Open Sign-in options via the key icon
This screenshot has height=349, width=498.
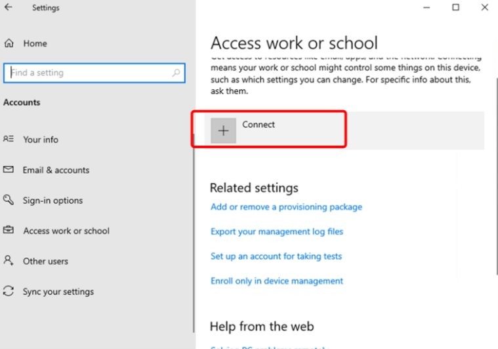point(9,200)
